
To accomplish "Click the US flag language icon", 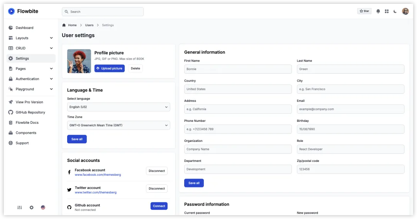I will (x=43, y=207).
